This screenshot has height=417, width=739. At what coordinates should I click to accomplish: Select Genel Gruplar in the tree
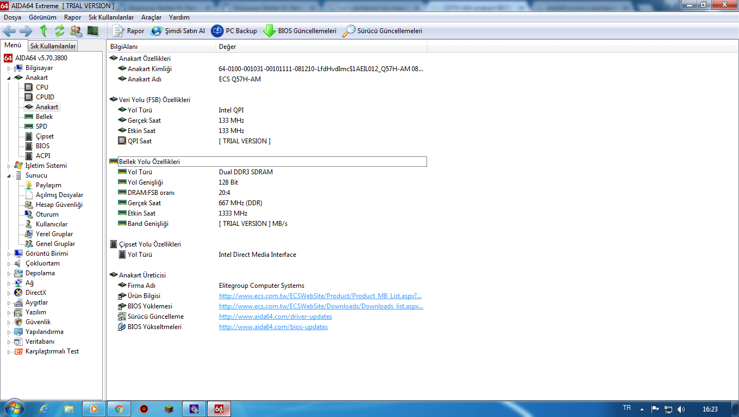[55, 244]
